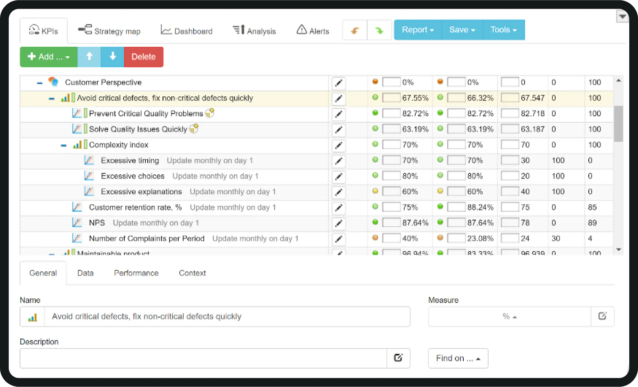The width and height of the screenshot is (638, 387).
Task: Click the KPI table vertical scrollbar thumb
Action: 618,124
